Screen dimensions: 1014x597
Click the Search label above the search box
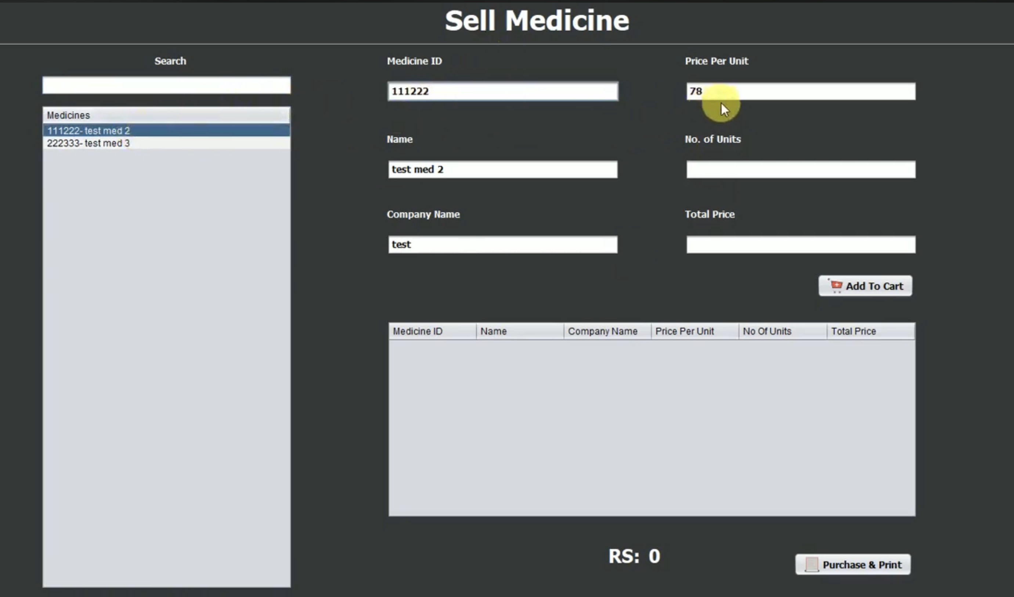coord(170,61)
